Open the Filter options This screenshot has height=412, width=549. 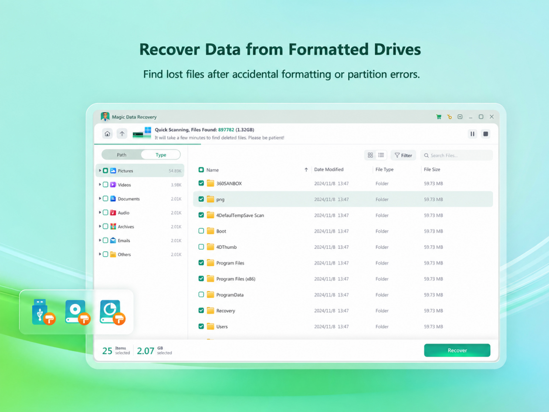(x=403, y=155)
